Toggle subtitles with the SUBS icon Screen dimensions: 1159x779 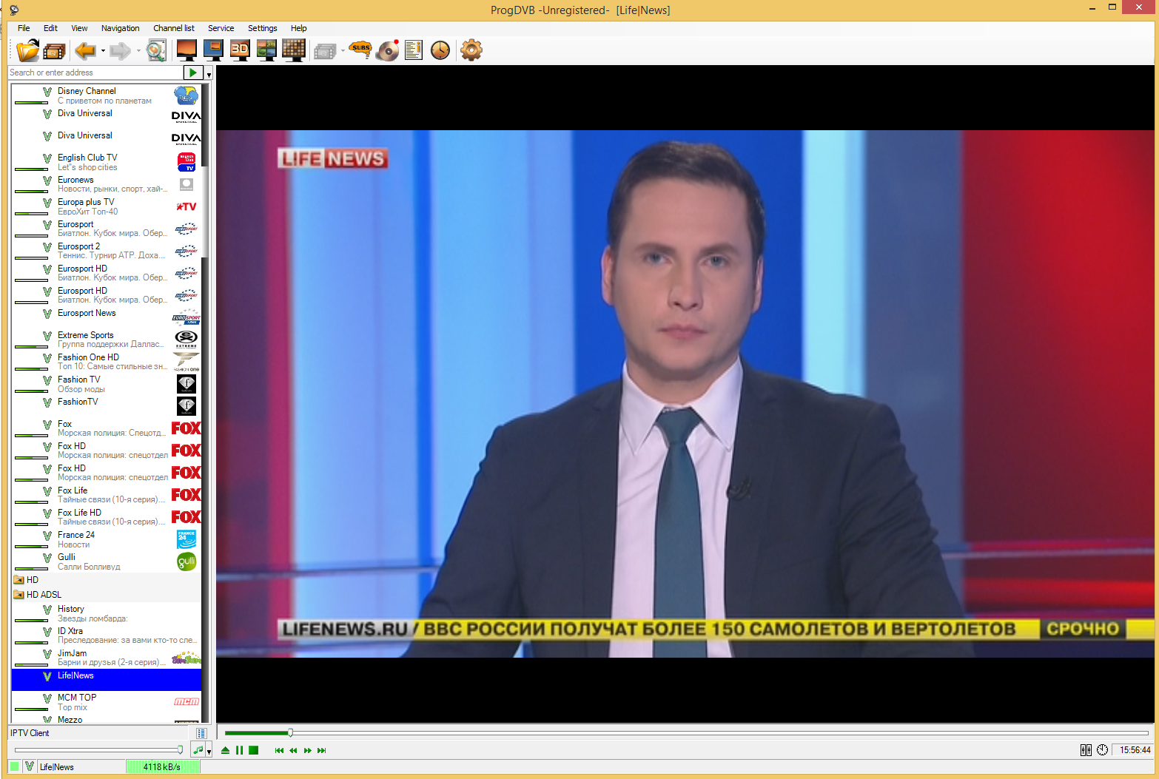[x=360, y=50]
